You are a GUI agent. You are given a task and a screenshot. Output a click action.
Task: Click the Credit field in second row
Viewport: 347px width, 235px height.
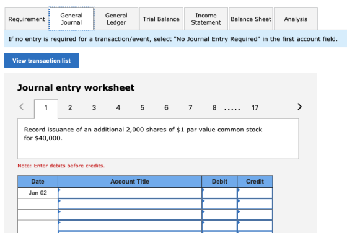255,204
